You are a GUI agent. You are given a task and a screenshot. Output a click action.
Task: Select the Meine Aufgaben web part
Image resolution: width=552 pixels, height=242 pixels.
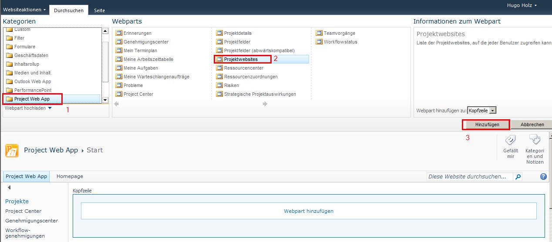pos(137,68)
